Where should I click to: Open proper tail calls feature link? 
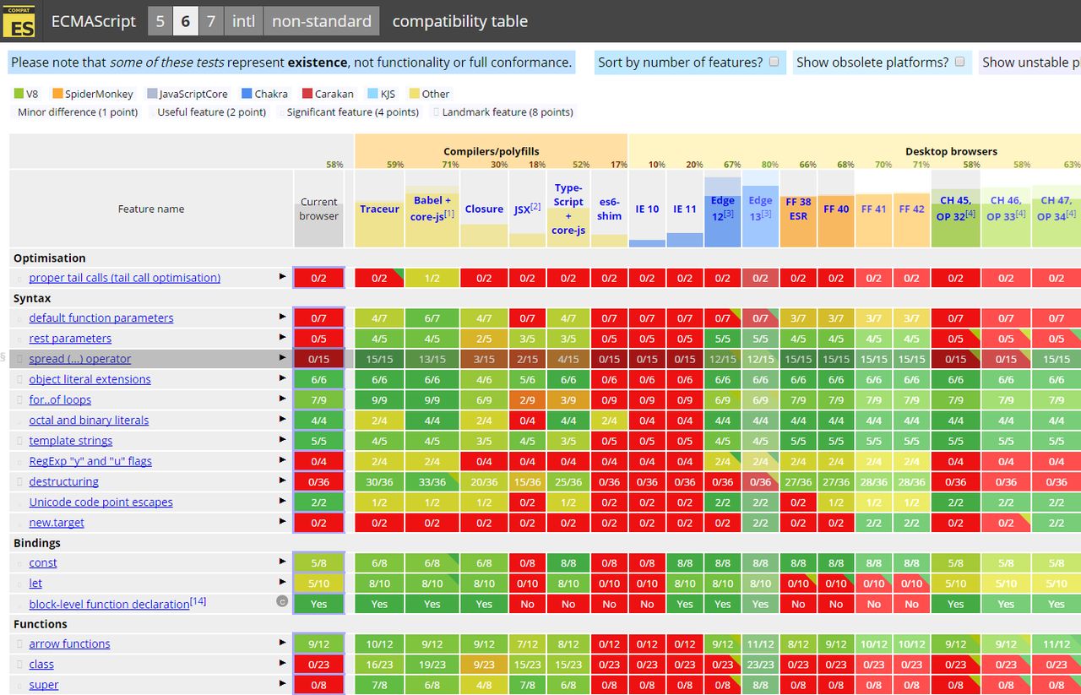[125, 277]
